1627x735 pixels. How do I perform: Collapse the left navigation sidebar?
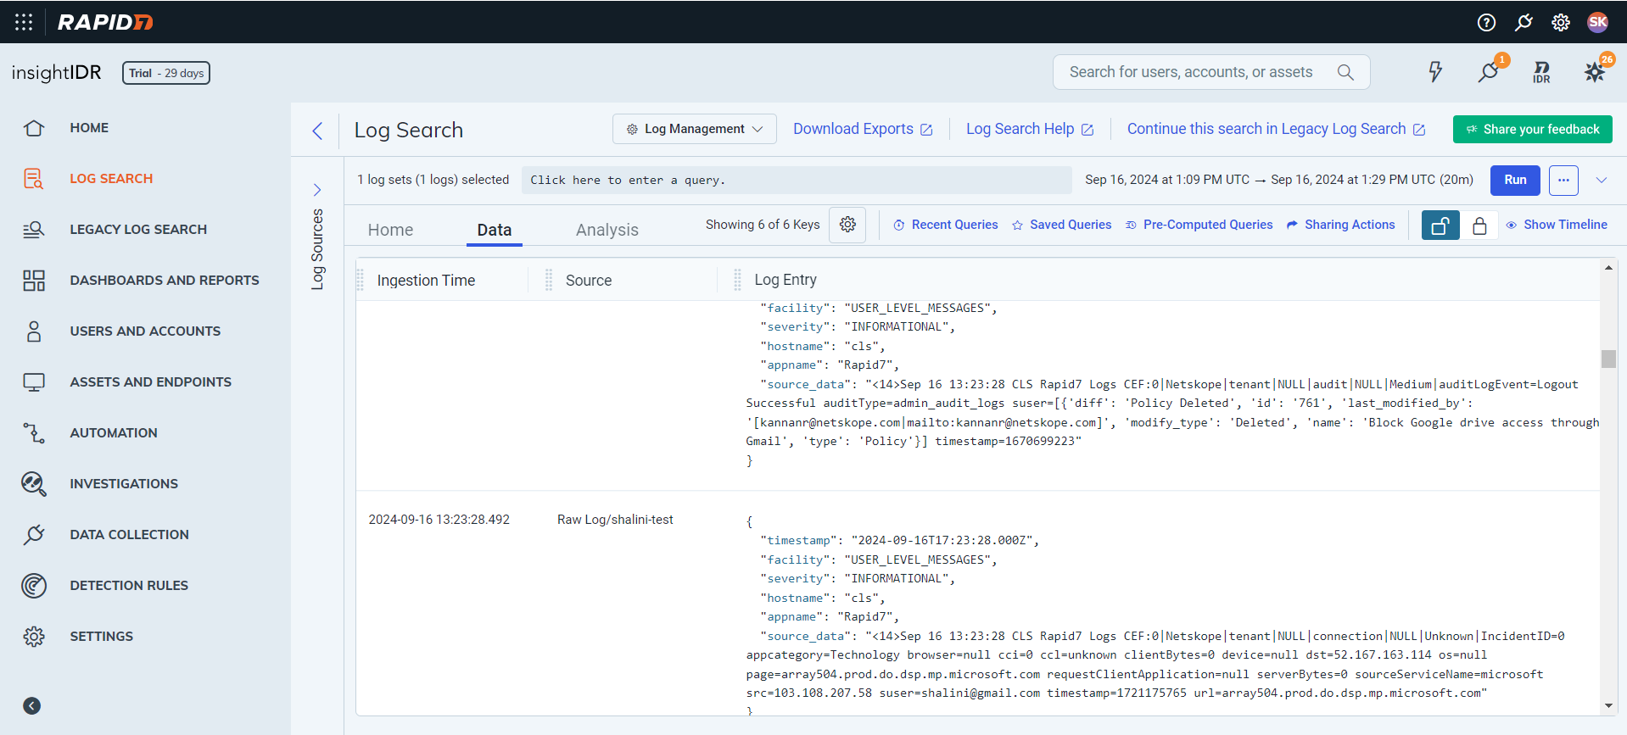coord(32,706)
